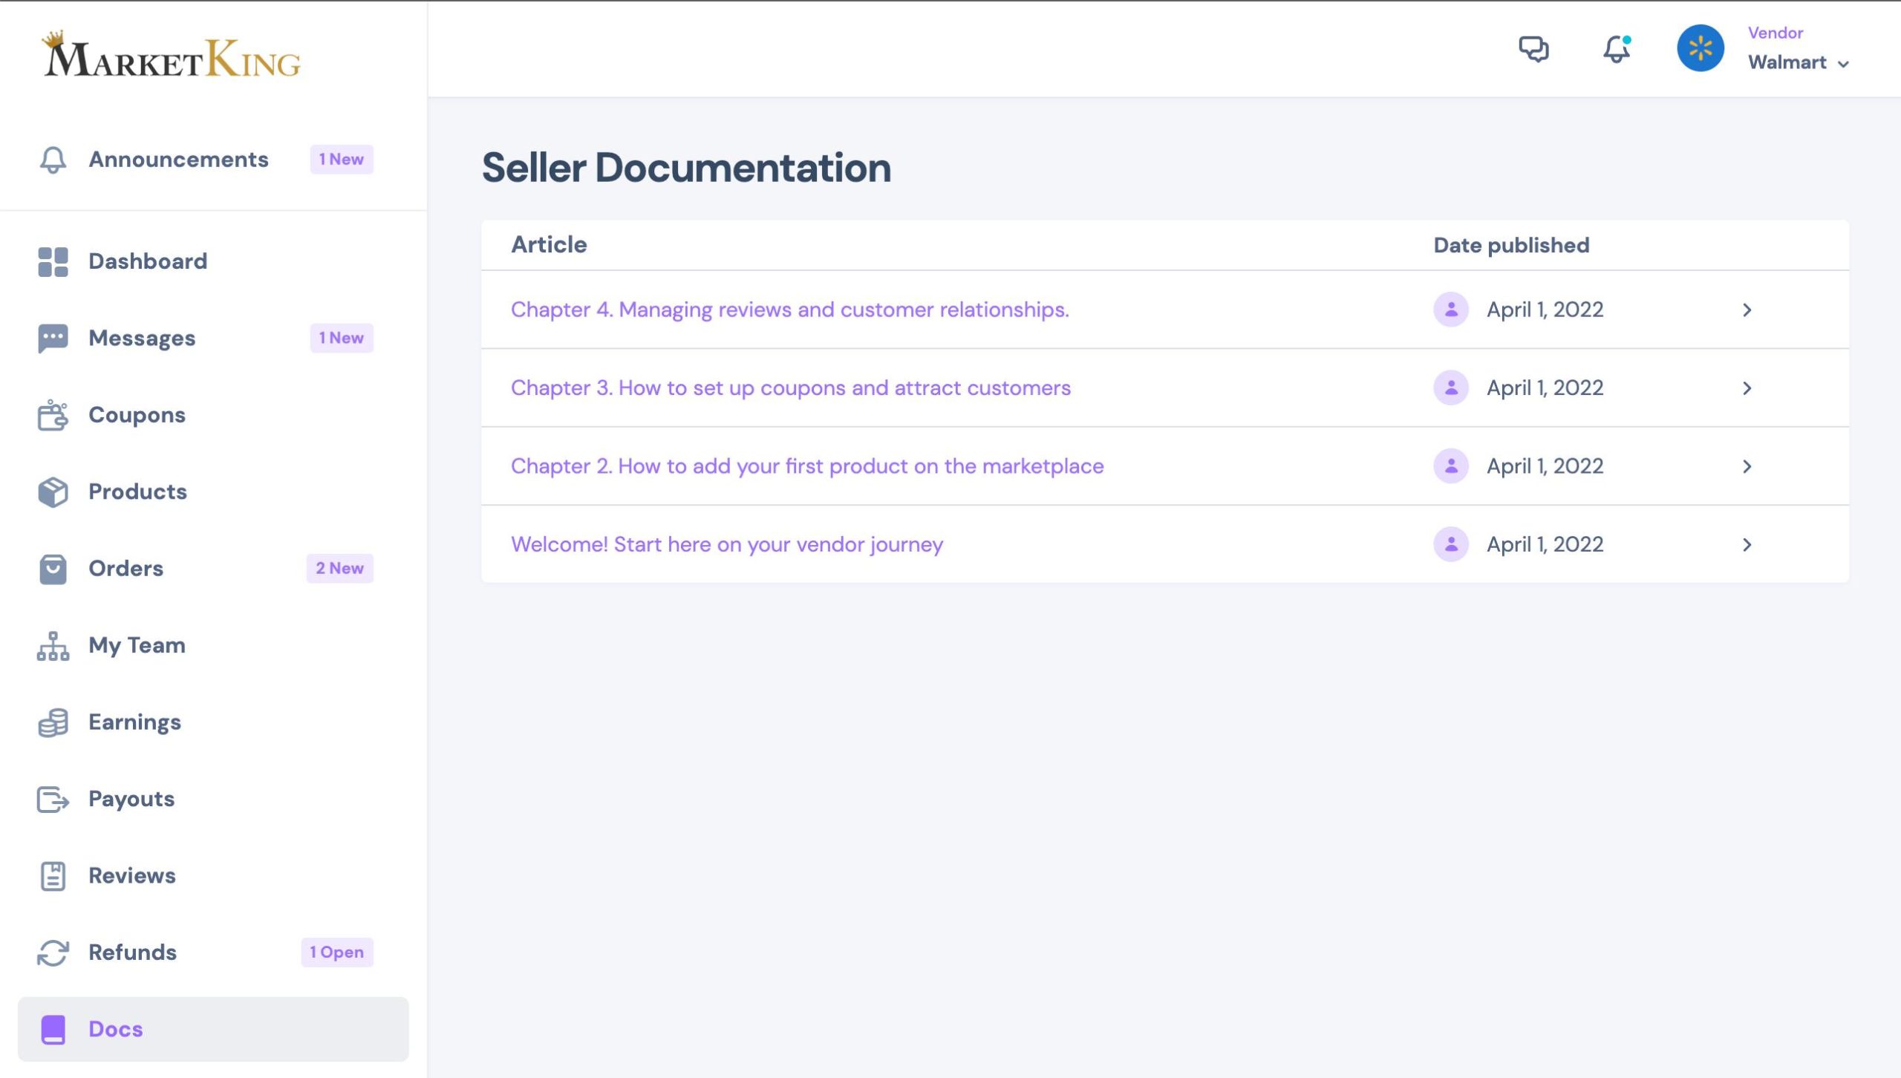Click the Vendor role label
Screen dimensions: 1901x1078
coord(1776,33)
